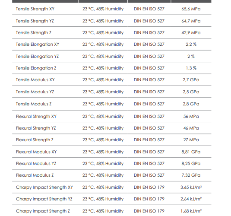Click the Tensile Strength YZ label
Screen dimensions: 231x216
pyautogui.click(x=35, y=21)
